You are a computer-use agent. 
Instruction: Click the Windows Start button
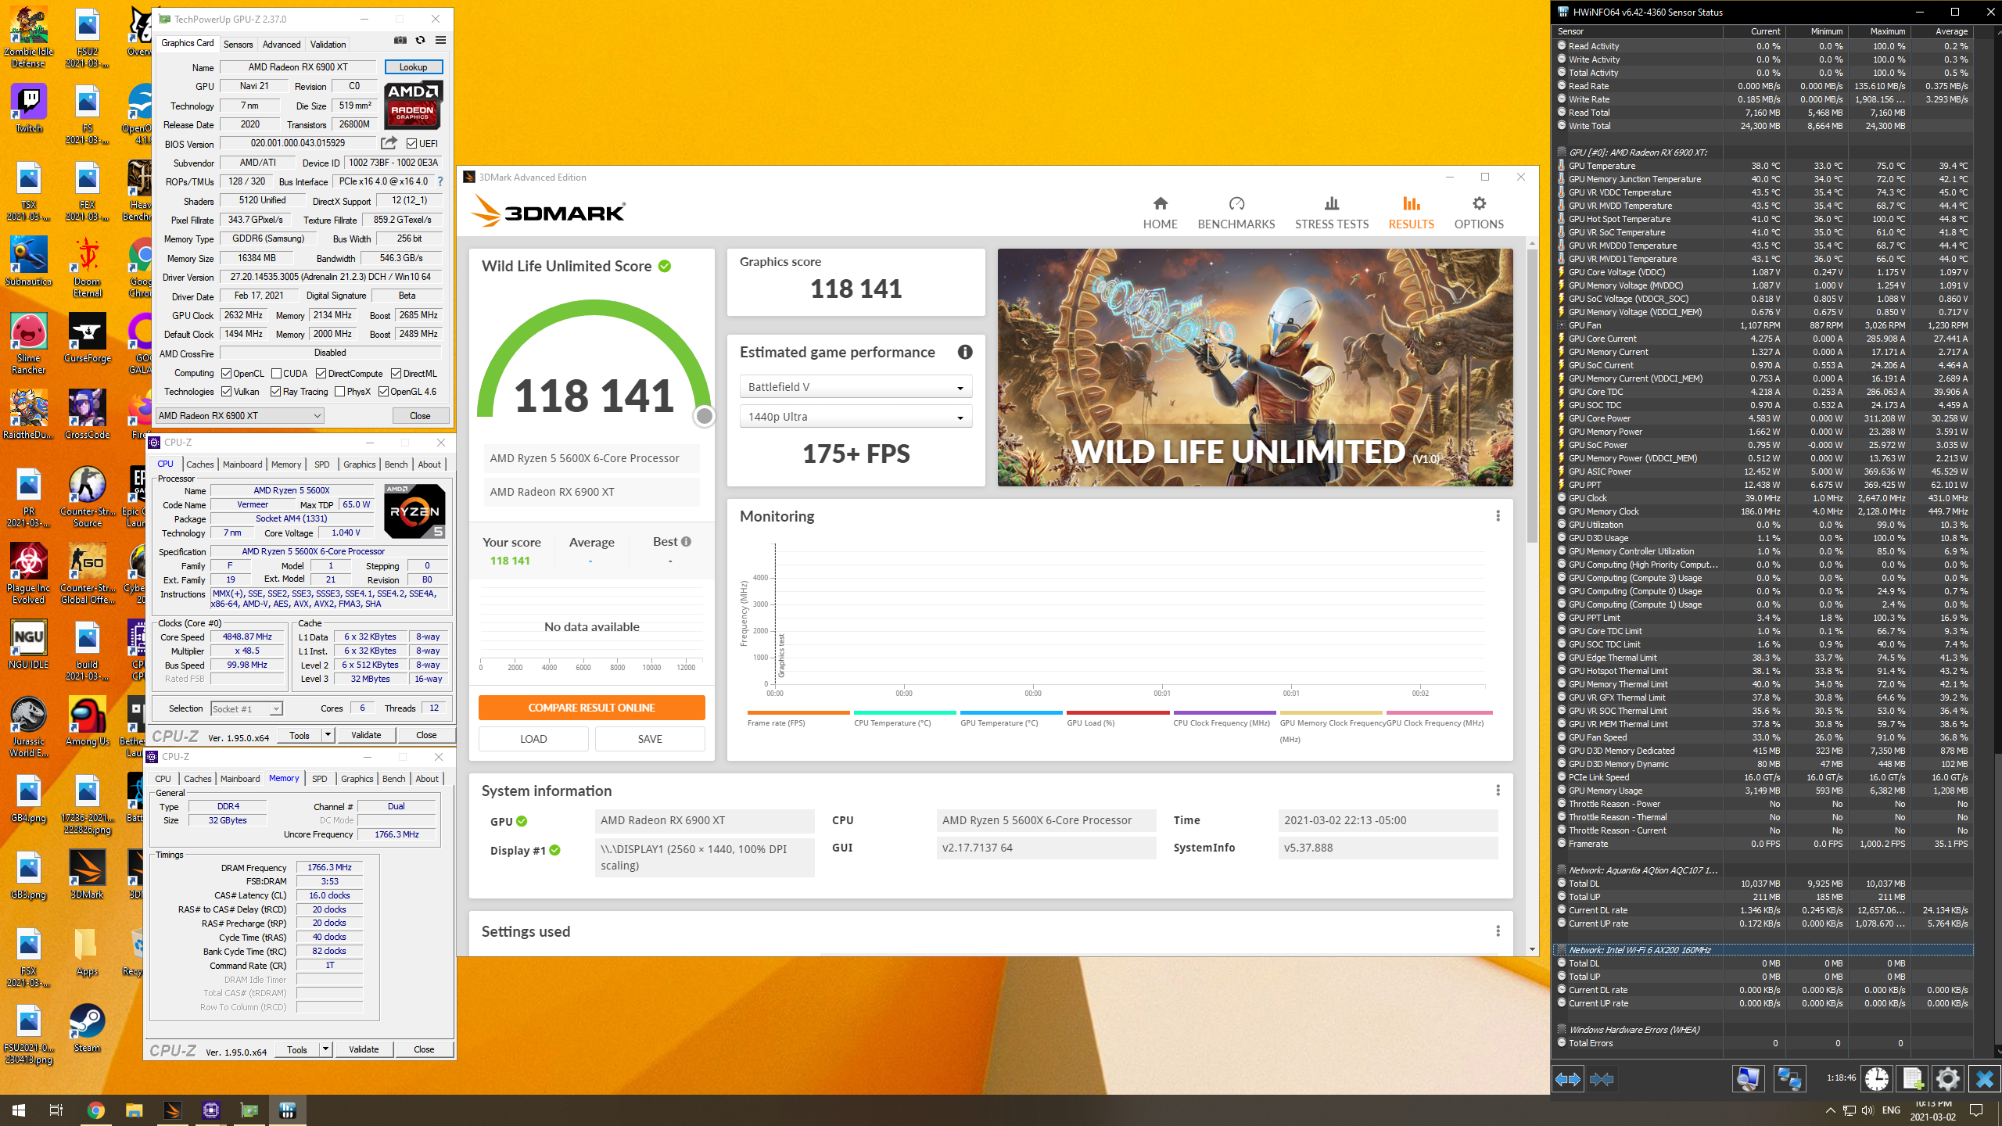[19, 1110]
